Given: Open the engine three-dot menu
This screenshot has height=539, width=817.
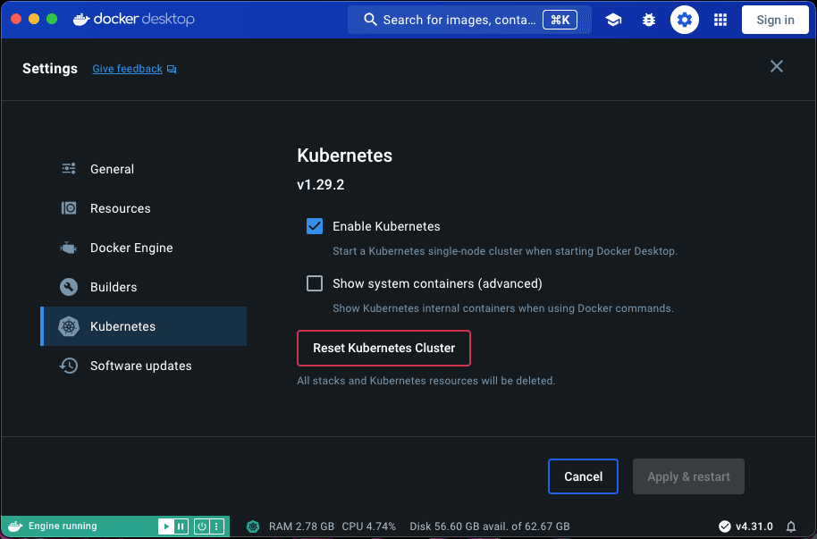Looking at the screenshot, I should (x=216, y=526).
